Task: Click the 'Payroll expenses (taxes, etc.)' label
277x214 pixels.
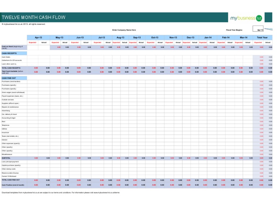Action: tap(12, 96)
